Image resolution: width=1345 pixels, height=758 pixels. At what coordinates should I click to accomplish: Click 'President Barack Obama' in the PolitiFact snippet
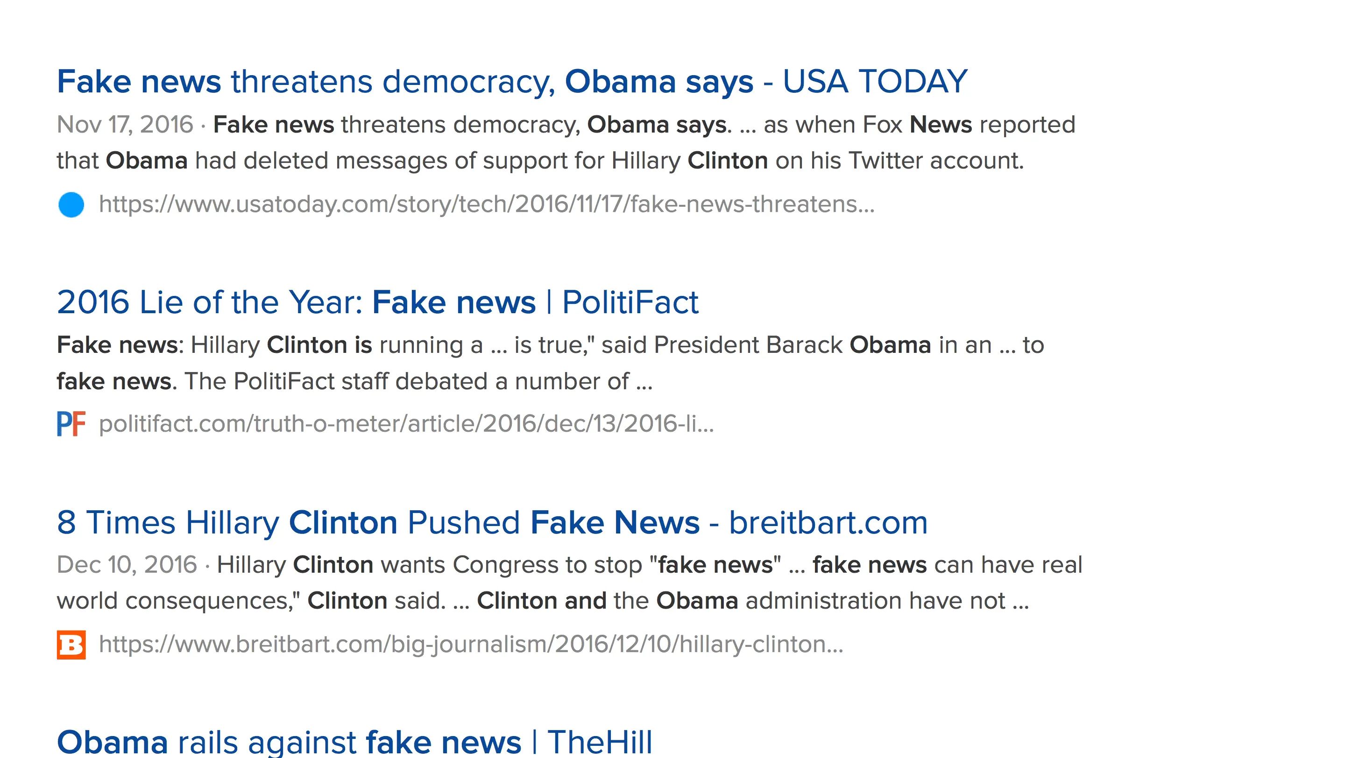coord(792,345)
